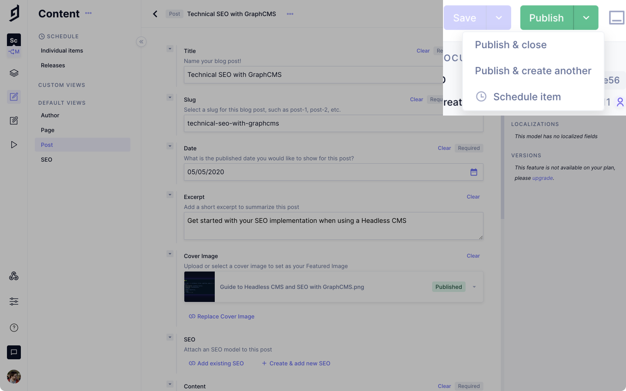The image size is (626, 391).
Task: Clear the Excerpt field
Action: click(x=473, y=197)
